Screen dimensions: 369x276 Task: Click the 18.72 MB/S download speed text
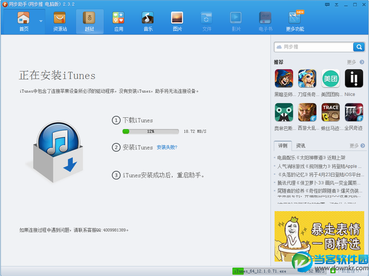tap(195, 131)
